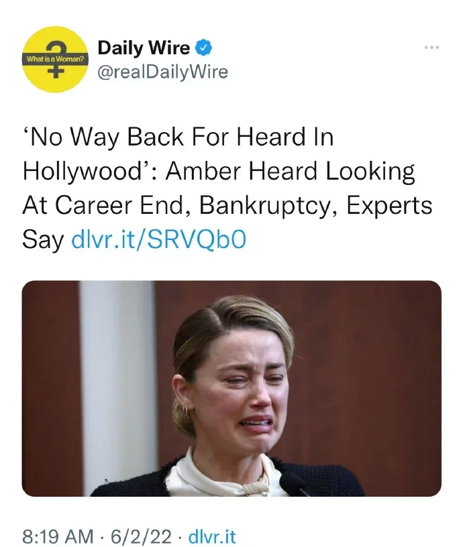This screenshot has width=463, height=547.
Task: Open the Daily Wire yellow profile avatar
Action: [55, 59]
